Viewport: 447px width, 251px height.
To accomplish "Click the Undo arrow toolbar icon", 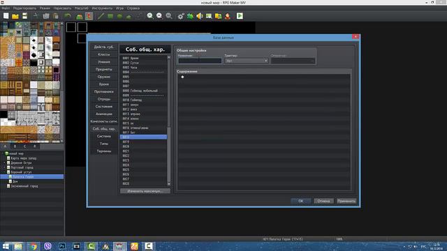I will point(68,16).
